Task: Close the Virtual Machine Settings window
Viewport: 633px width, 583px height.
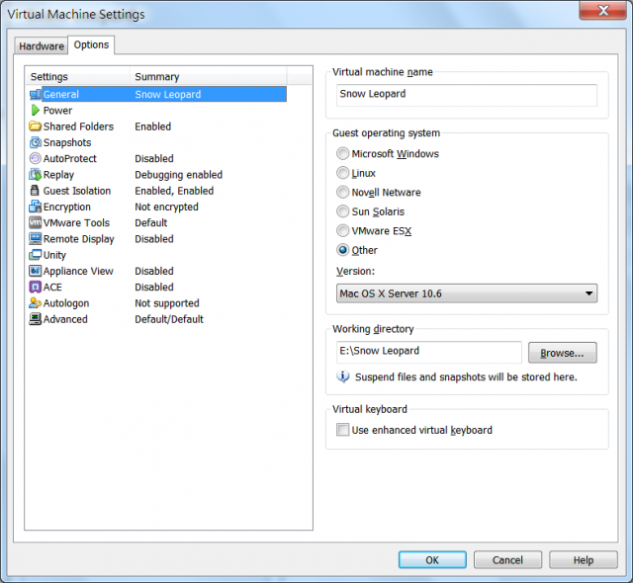Action: [x=602, y=10]
